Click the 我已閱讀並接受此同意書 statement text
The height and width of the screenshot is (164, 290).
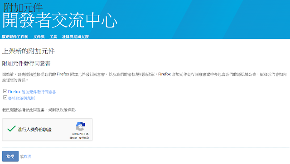pyautogui.click(x=39, y=110)
